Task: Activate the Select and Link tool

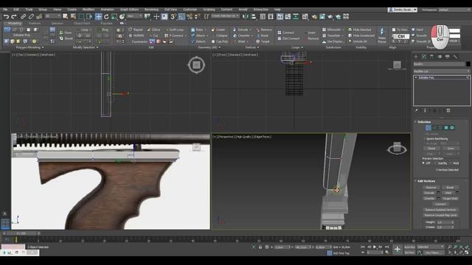Action: (23, 16)
